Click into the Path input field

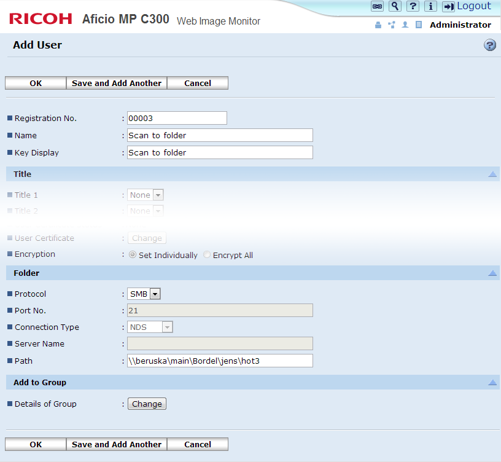[x=220, y=361]
